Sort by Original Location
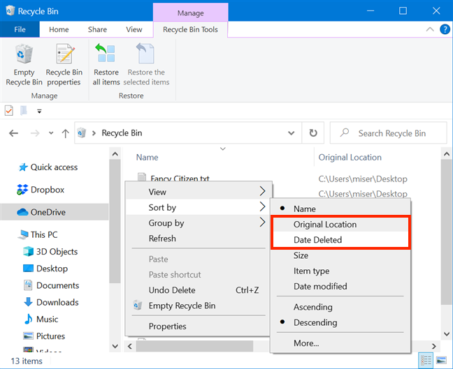The image size is (453, 369). click(340, 225)
